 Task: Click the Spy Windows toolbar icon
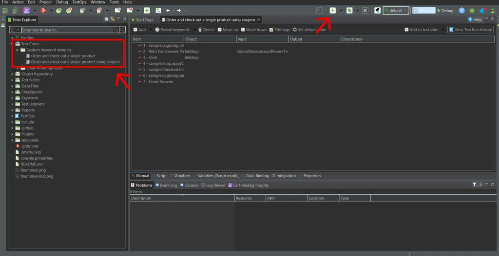coord(117,11)
